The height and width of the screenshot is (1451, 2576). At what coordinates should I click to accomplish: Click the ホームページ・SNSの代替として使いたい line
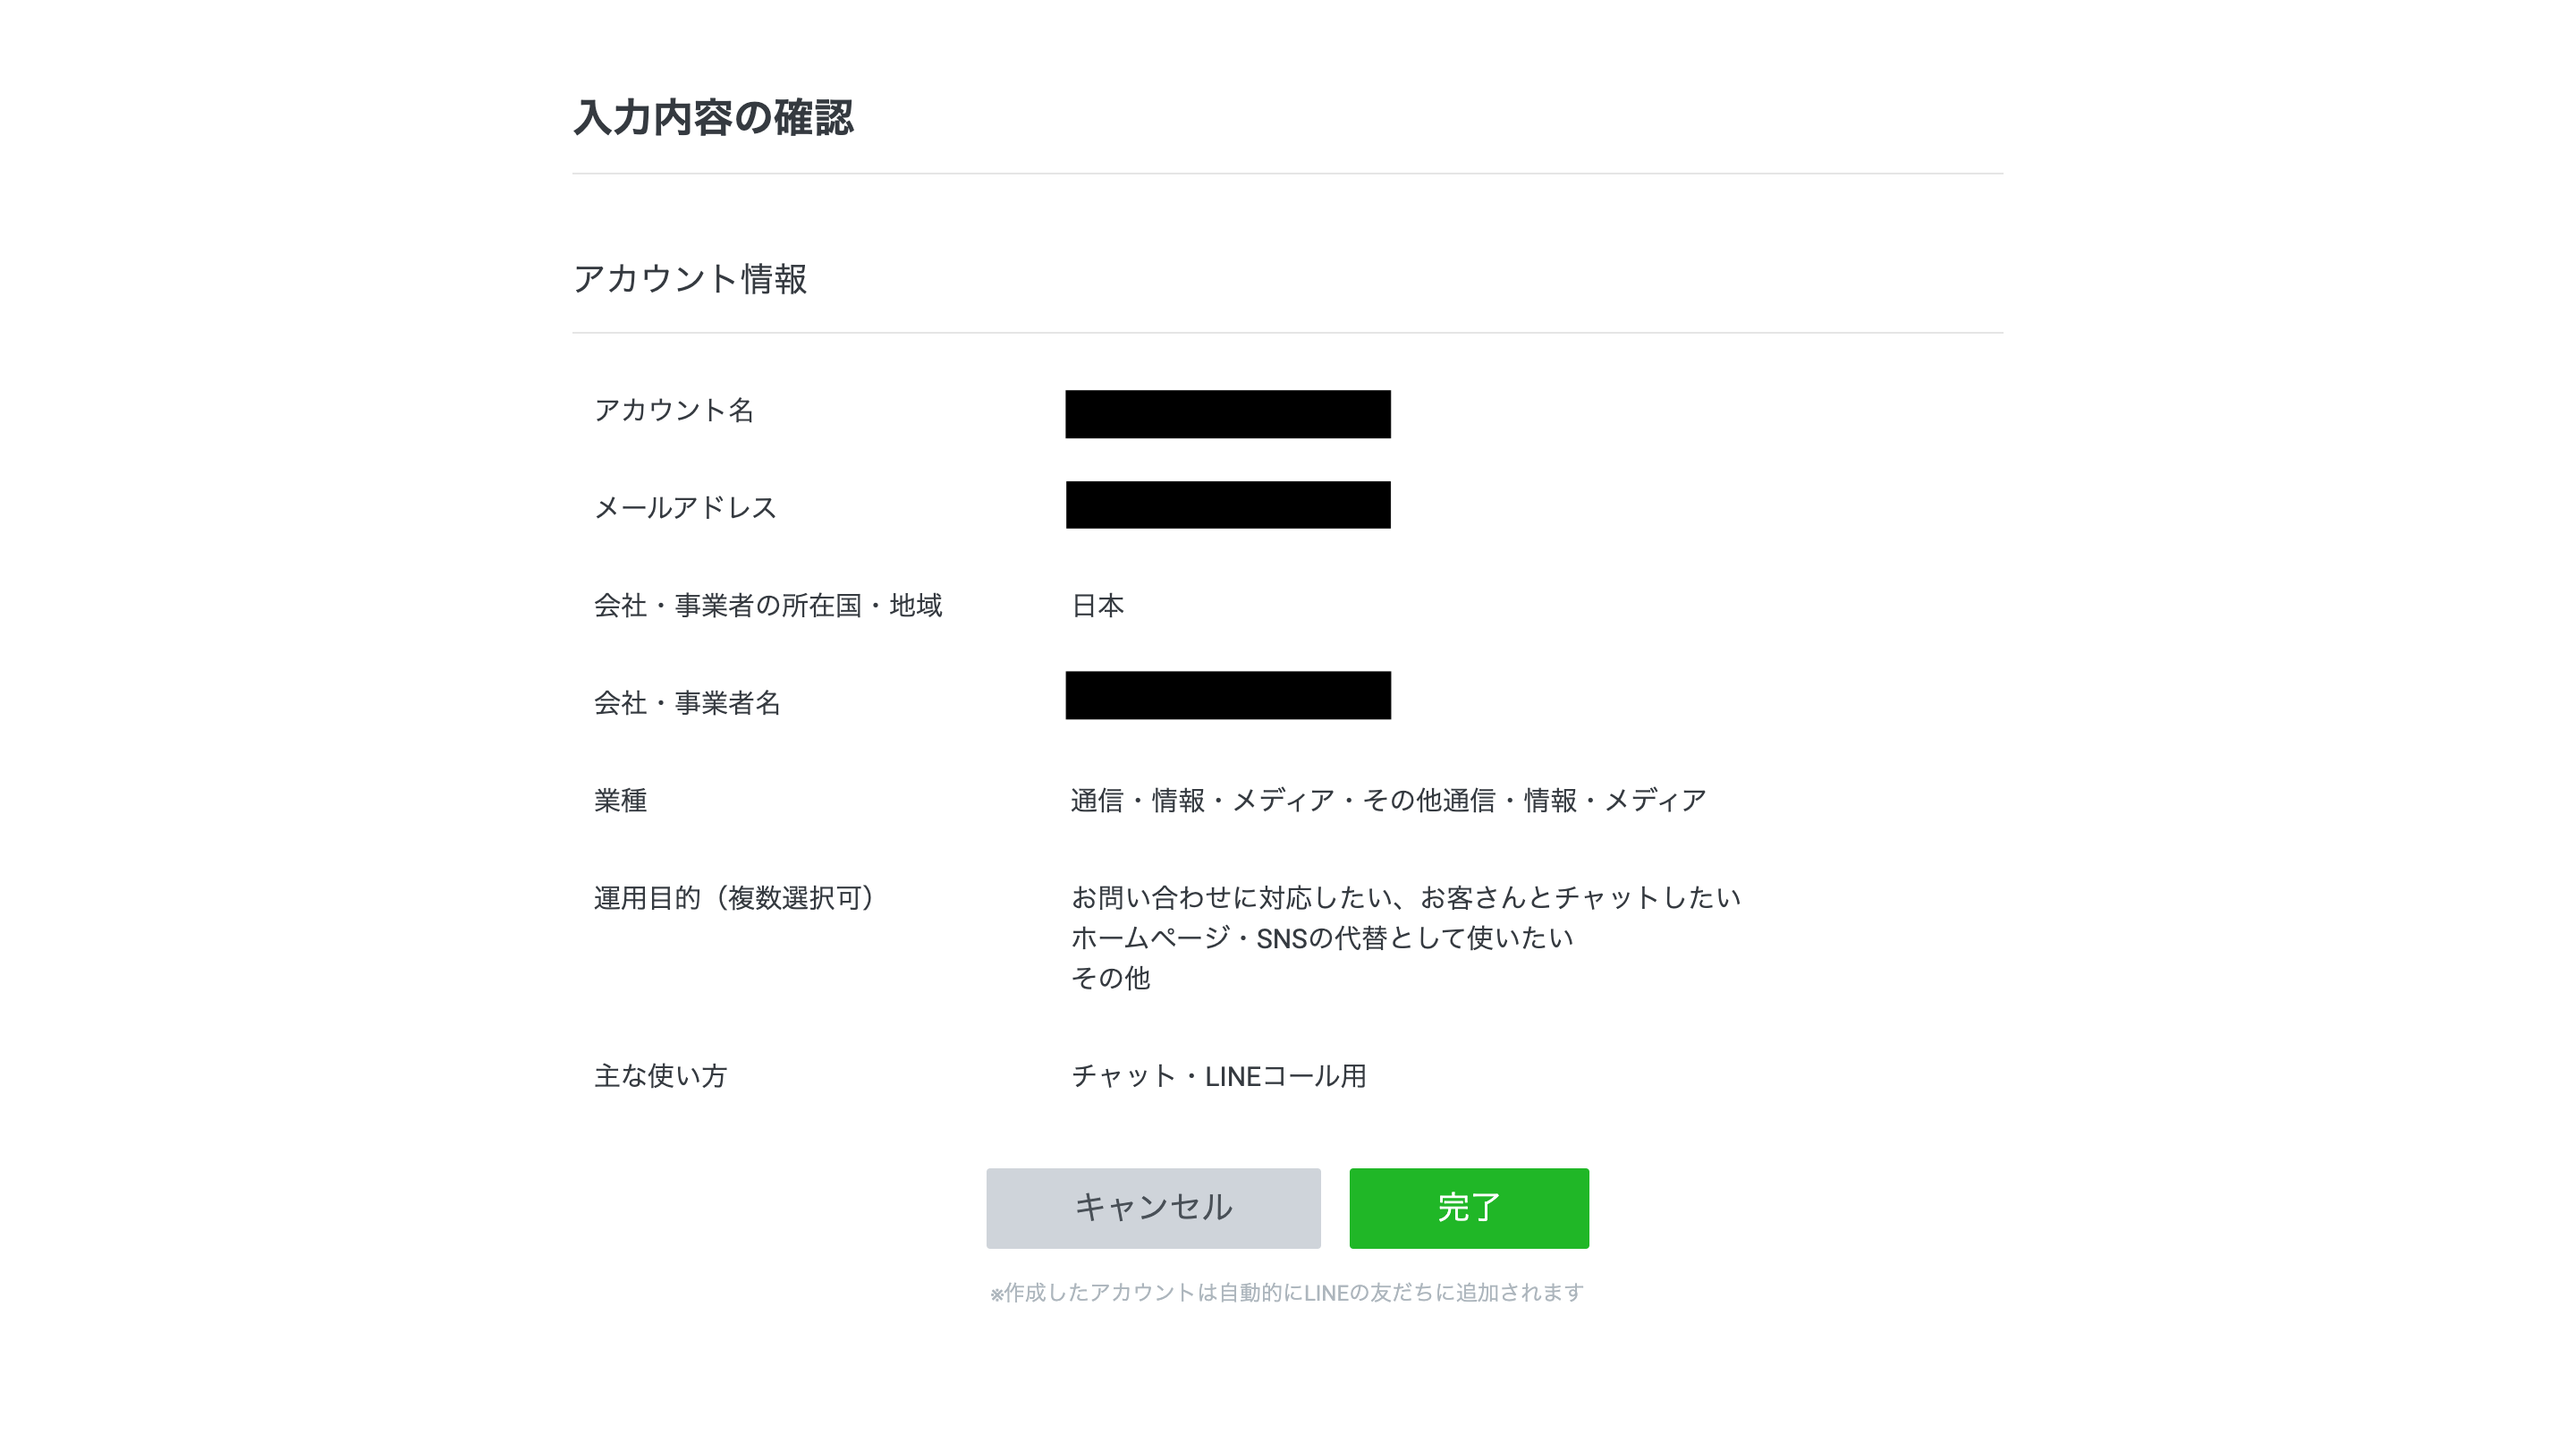point(1322,938)
